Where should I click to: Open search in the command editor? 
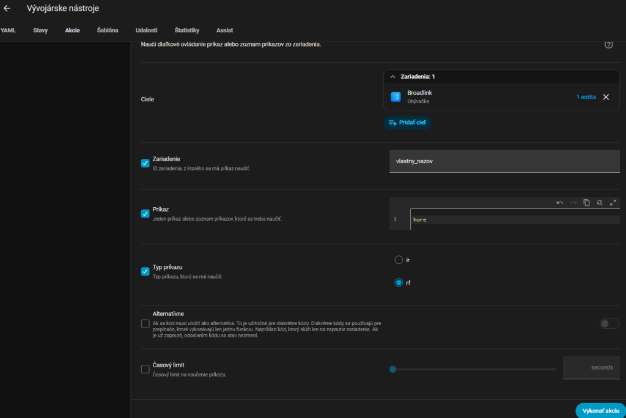tap(599, 203)
